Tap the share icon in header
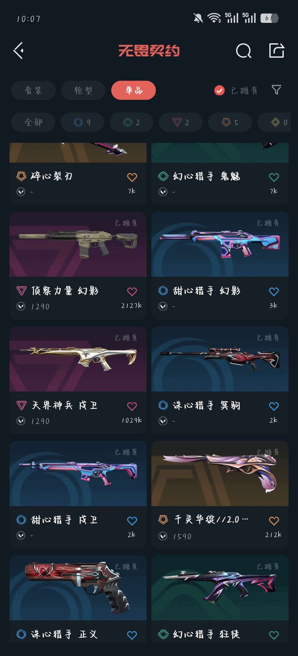 pos(276,50)
